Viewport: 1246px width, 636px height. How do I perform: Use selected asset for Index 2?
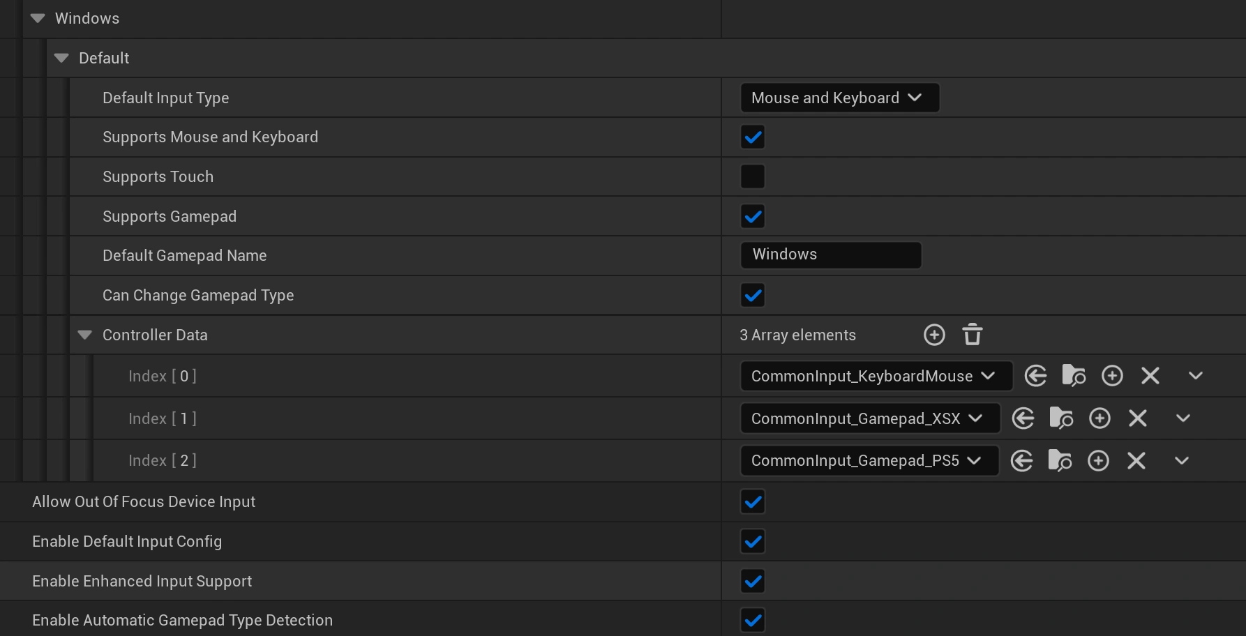click(1021, 461)
